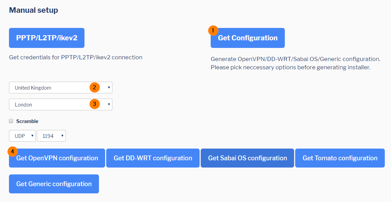
Task: Click the PPTP credentials description text
Action: [x=76, y=57]
